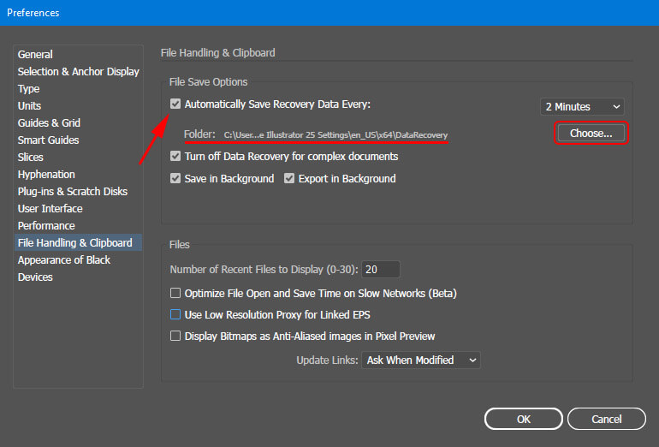Toggle Export in Background checkbox
Image resolution: width=659 pixels, height=447 pixels.
pyautogui.click(x=289, y=179)
